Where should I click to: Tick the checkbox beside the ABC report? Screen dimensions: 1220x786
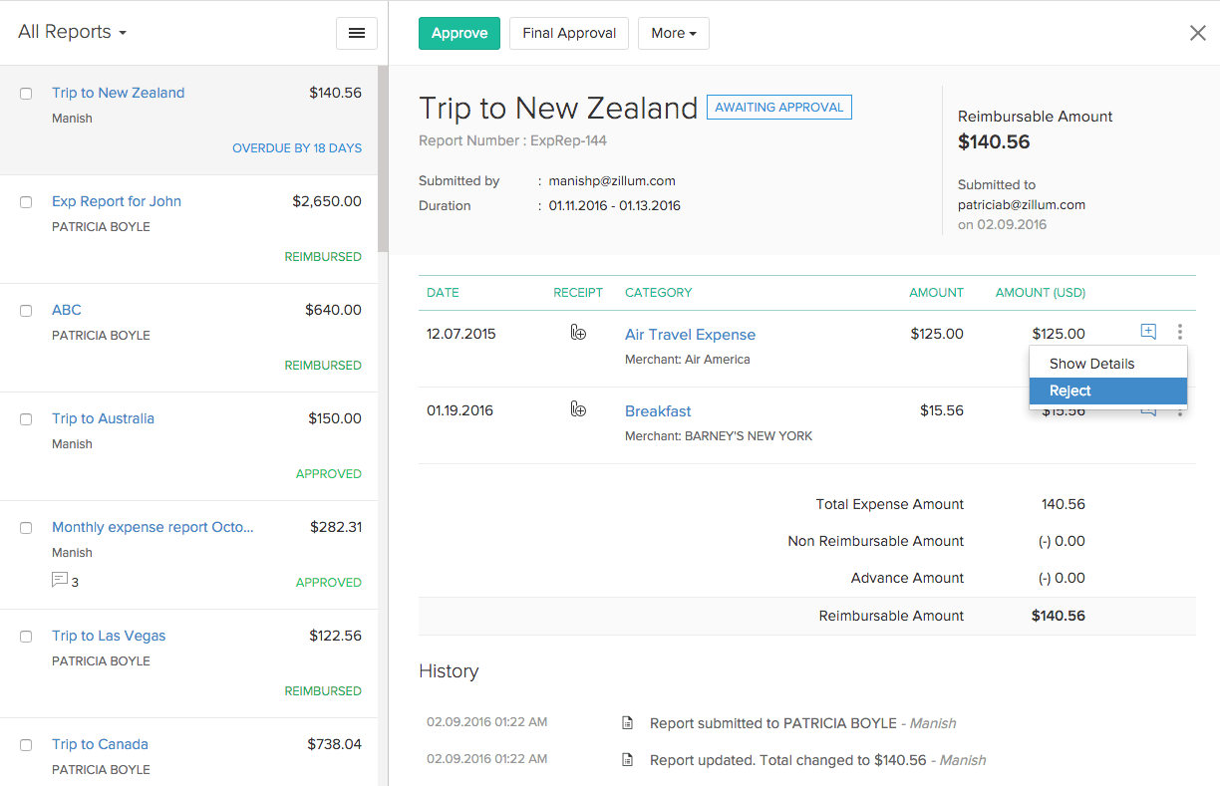[x=25, y=310]
